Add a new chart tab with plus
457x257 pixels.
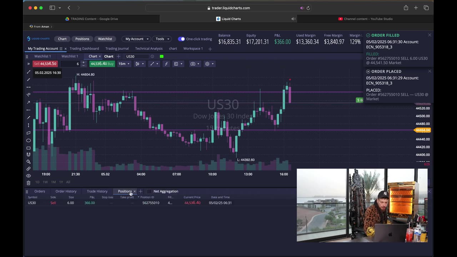point(119,56)
